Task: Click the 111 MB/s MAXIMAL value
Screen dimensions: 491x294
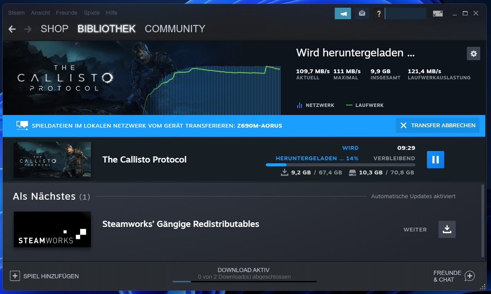Action: [347, 71]
